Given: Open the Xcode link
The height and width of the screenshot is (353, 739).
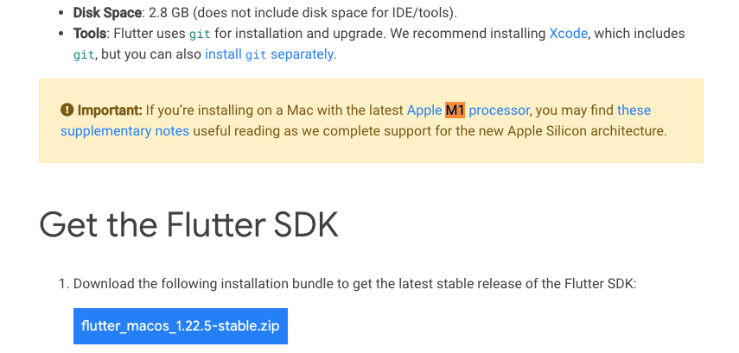Looking at the screenshot, I should pyautogui.click(x=569, y=34).
